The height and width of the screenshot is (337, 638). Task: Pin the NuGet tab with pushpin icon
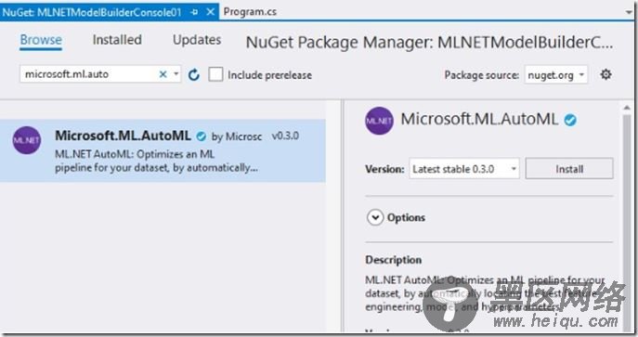(x=194, y=12)
